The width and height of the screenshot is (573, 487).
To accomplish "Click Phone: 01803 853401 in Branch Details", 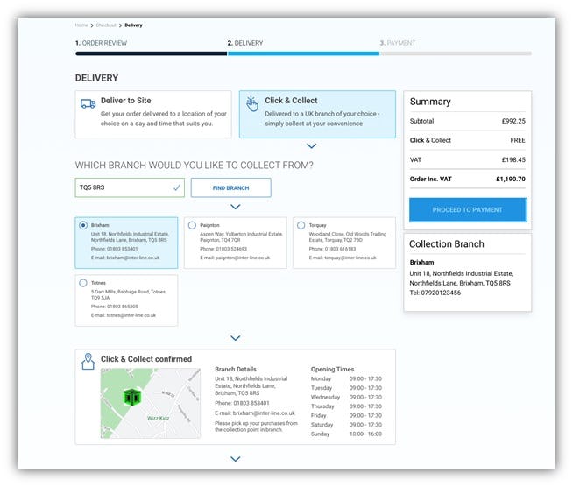I will tap(242, 403).
